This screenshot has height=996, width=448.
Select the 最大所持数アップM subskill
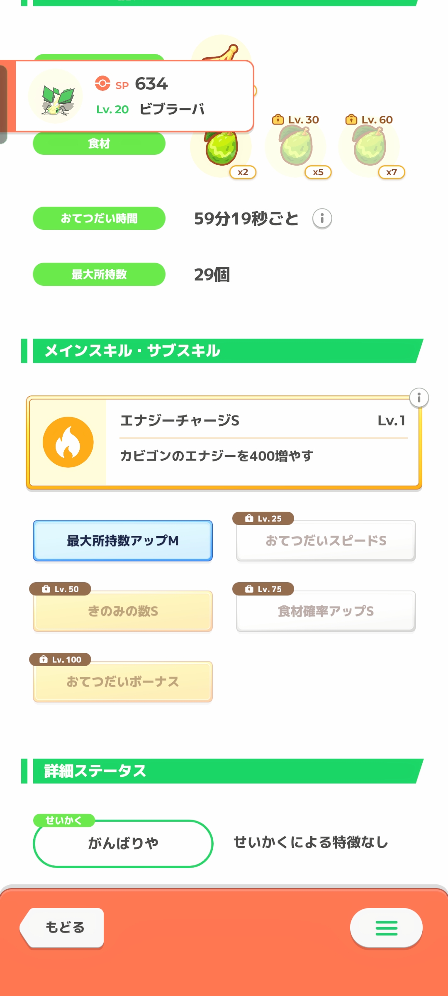123,540
